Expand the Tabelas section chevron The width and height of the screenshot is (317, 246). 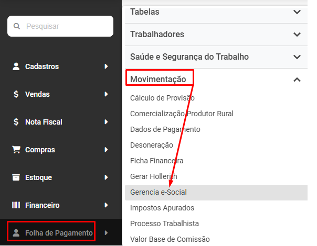point(297,12)
